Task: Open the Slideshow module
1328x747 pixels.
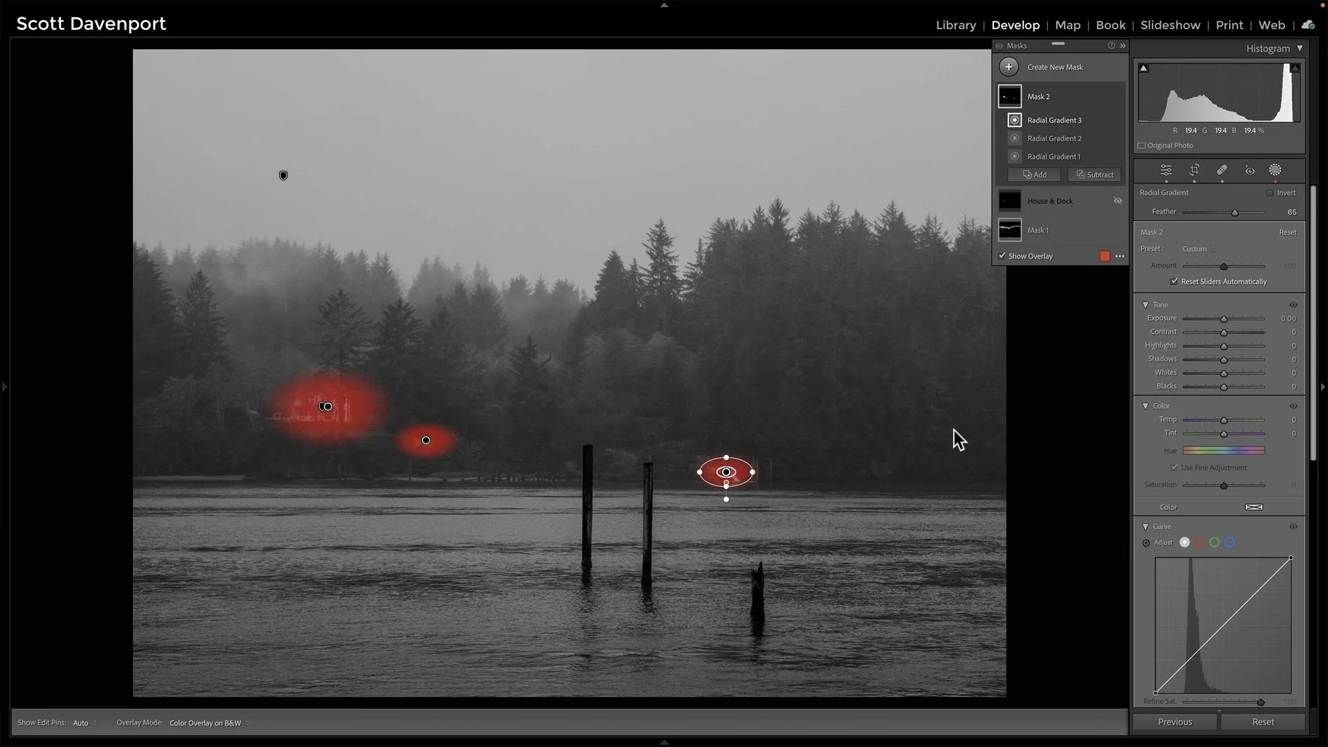Action: (x=1170, y=25)
